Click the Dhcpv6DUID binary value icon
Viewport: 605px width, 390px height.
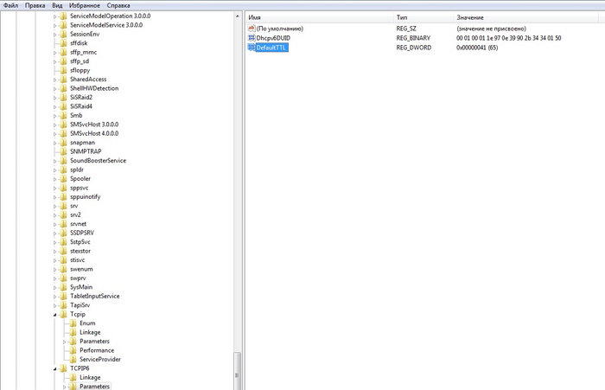[252, 38]
